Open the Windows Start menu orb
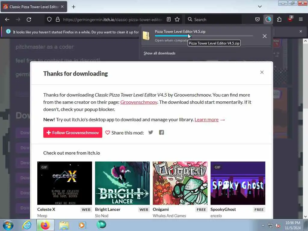This screenshot has height=231, width=308. tap(8, 225)
